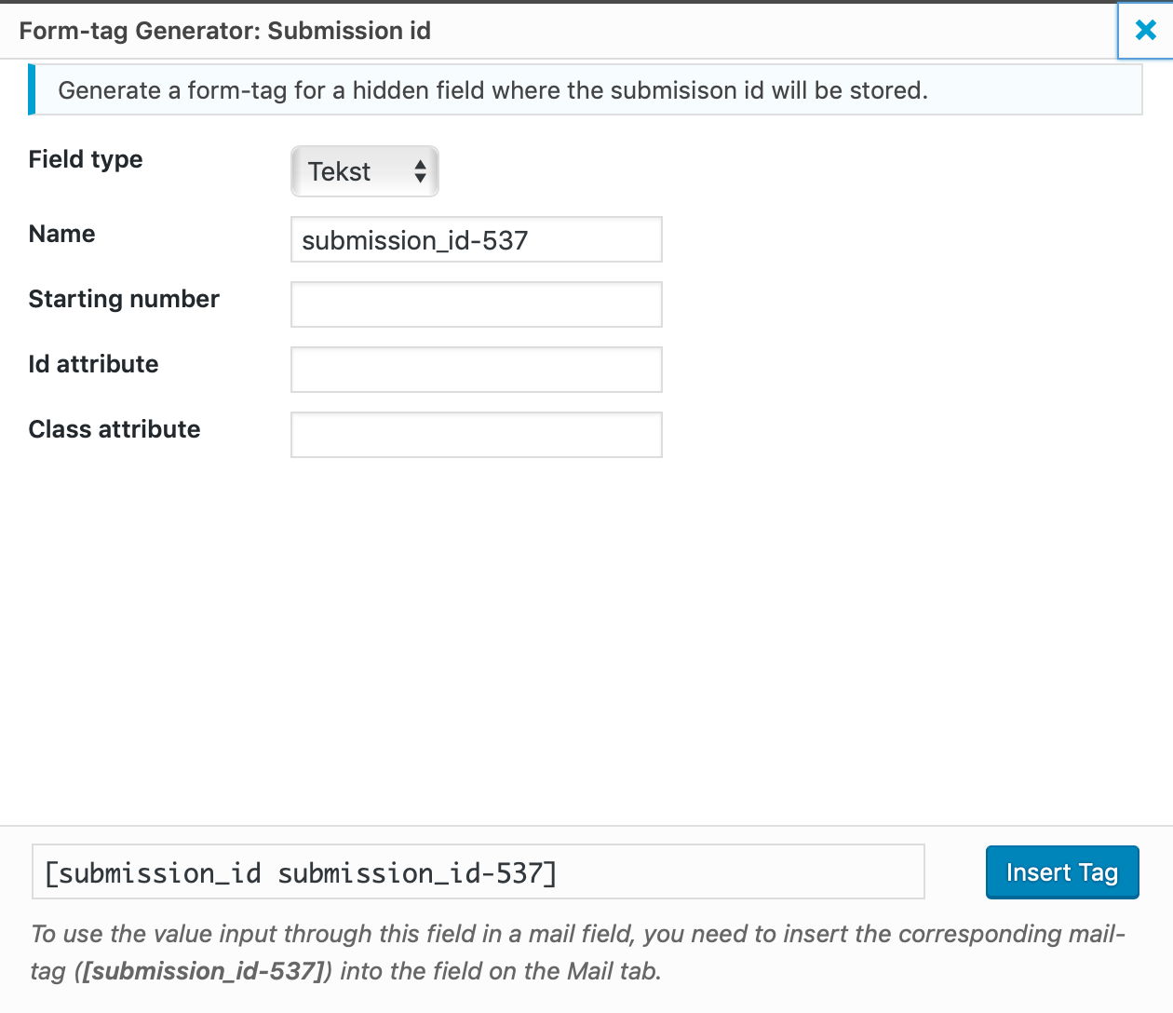Click the Id attribute input field
This screenshot has width=1173, height=1013.
coord(477,370)
